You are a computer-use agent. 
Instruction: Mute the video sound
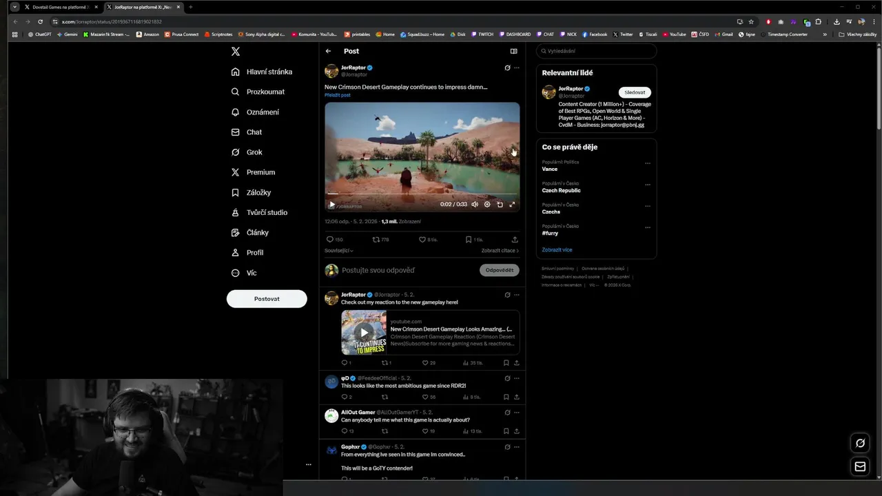click(475, 205)
